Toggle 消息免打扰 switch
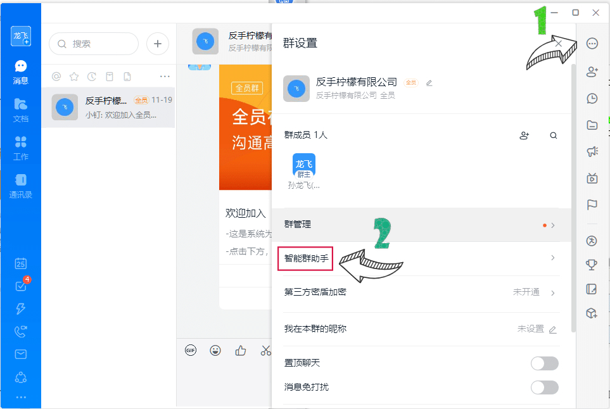 [545, 387]
